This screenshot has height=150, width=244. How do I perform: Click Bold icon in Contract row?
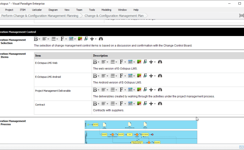coord(95,103)
